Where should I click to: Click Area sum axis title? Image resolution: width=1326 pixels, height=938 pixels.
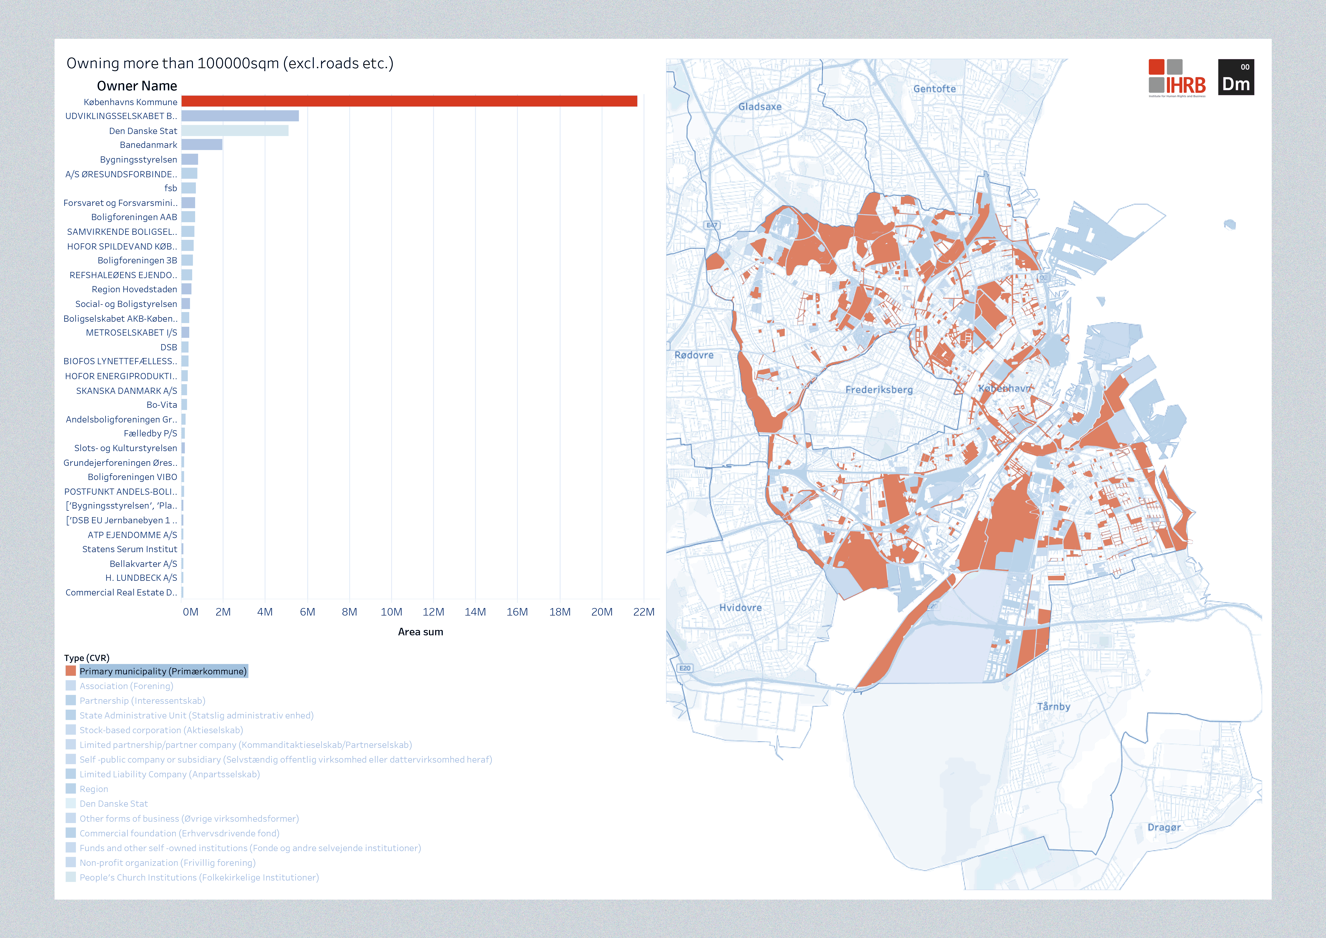click(420, 632)
